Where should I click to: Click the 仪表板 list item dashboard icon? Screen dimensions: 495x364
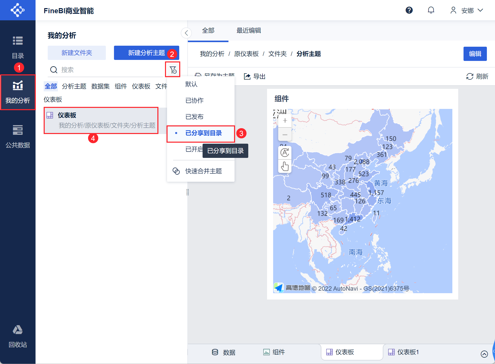pos(50,115)
